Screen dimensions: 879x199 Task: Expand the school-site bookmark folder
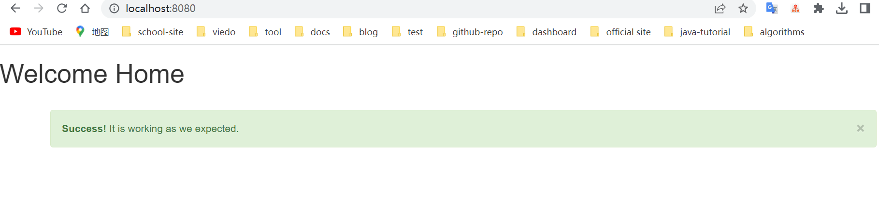tap(153, 32)
